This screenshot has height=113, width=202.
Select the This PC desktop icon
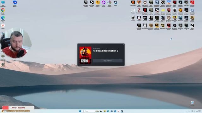pos(3,3)
